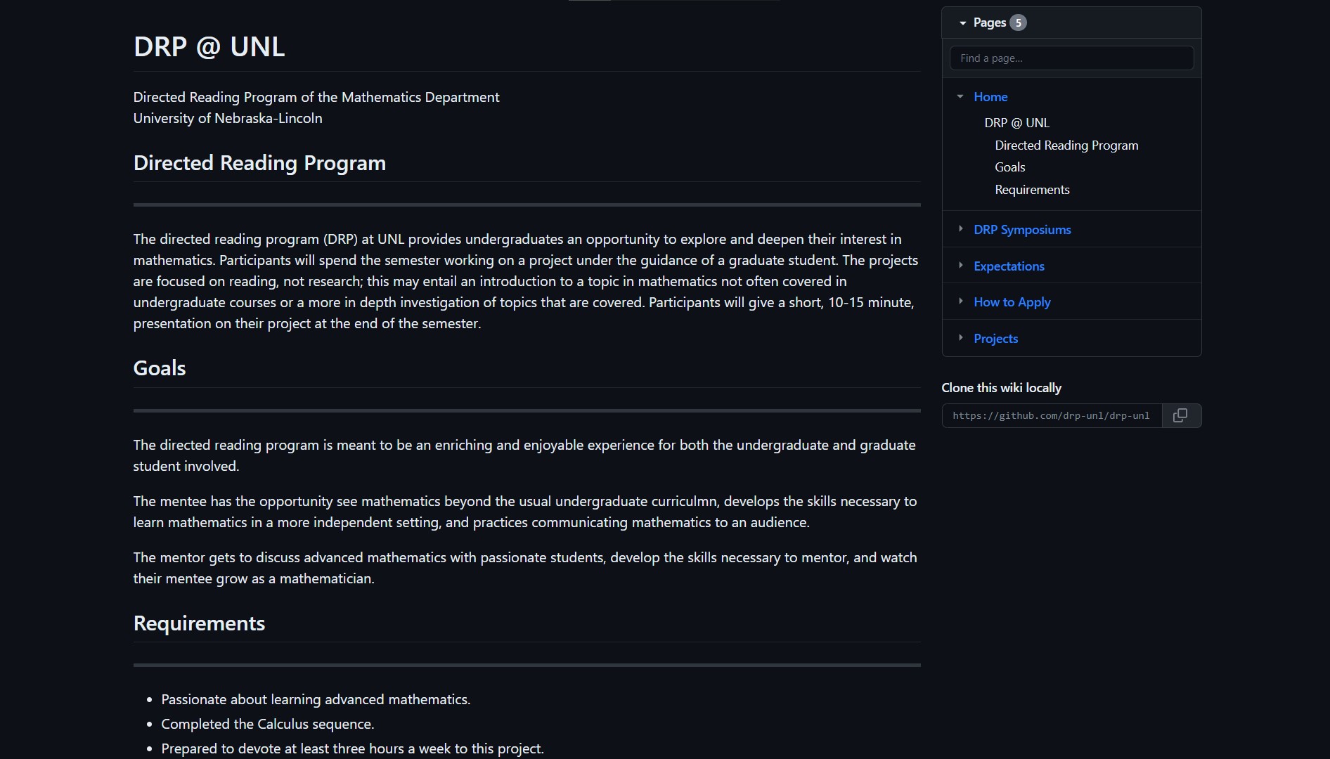Go to the Expectations page
Image resolution: width=1330 pixels, height=759 pixels.
click(x=1008, y=266)
